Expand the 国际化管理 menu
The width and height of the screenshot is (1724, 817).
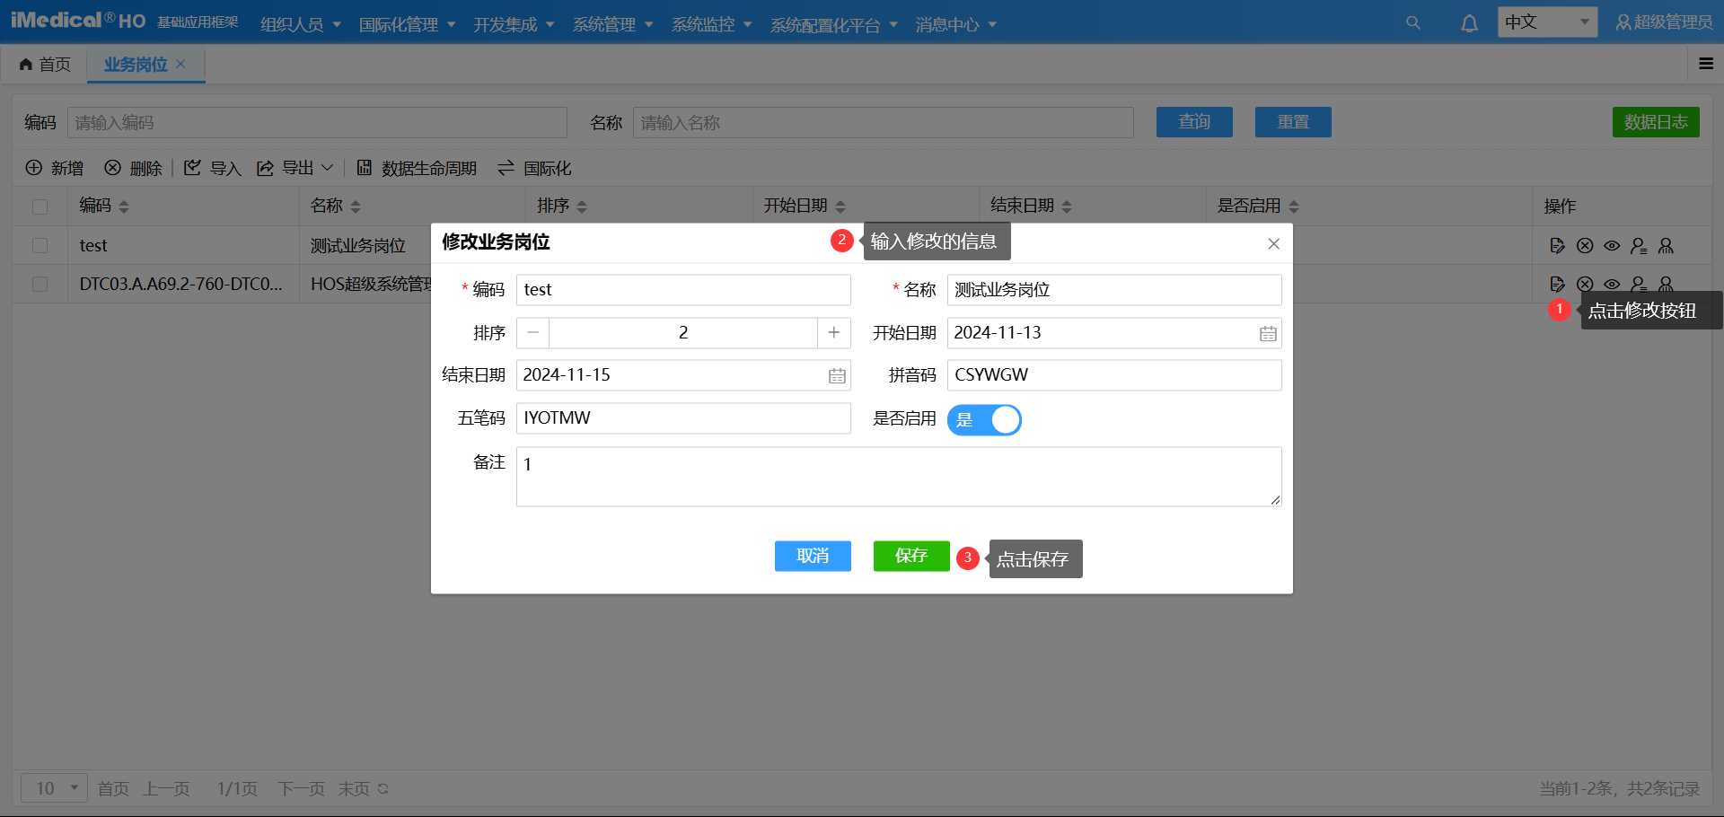point(408,24)
